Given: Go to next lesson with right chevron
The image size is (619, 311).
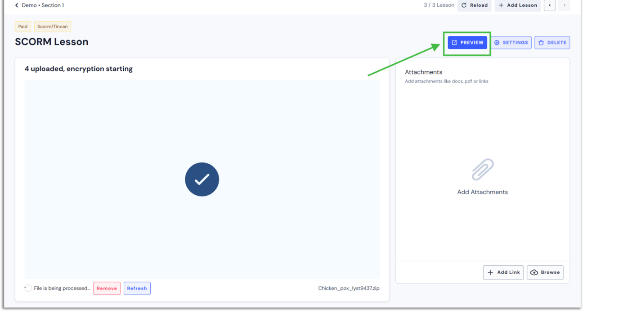Looking at the screenshot, I should click(564, 5).
